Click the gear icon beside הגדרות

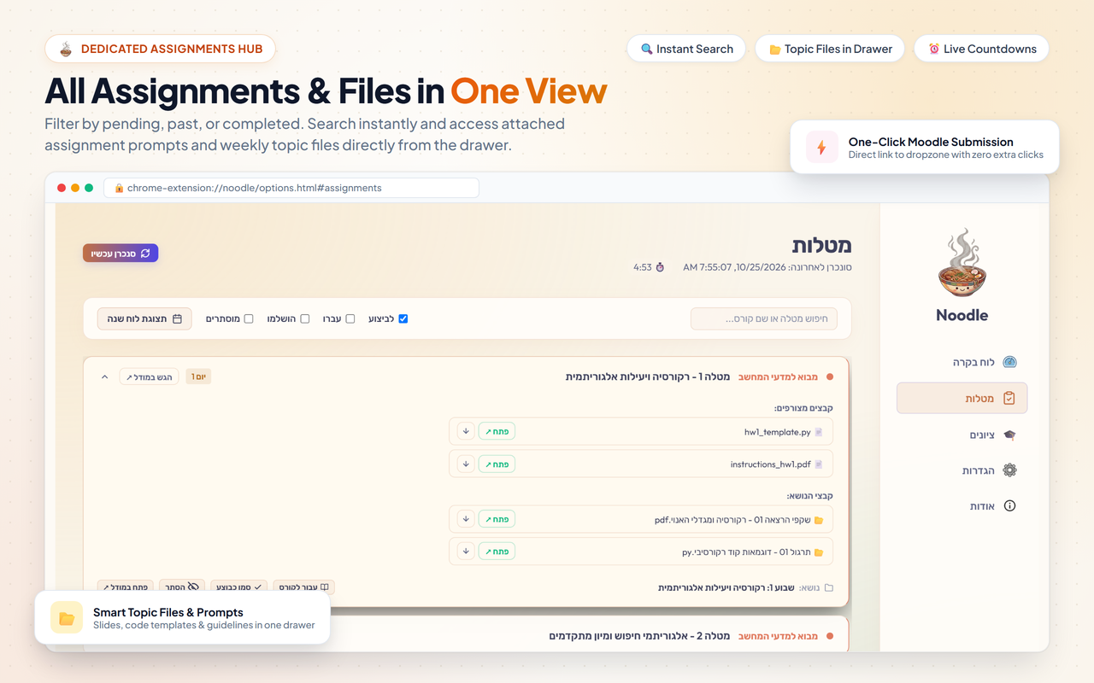pyautogui.click(x=1009, y=470)
